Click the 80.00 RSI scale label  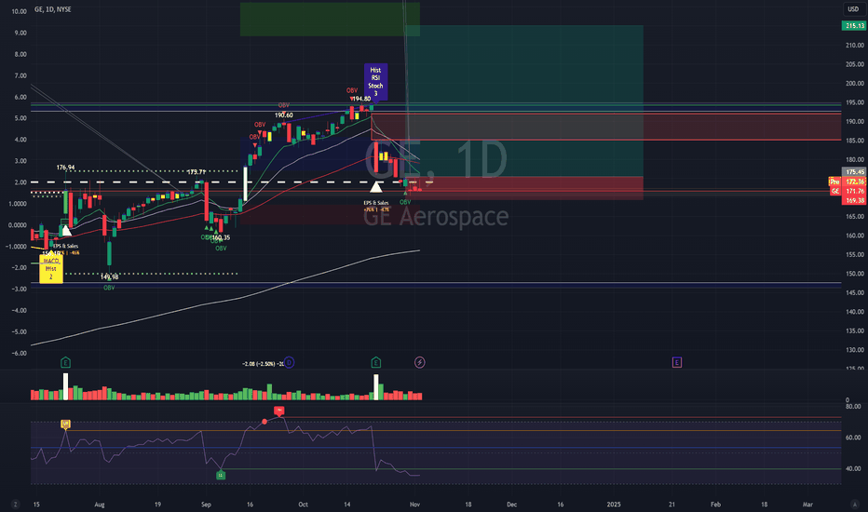[853, 407]
